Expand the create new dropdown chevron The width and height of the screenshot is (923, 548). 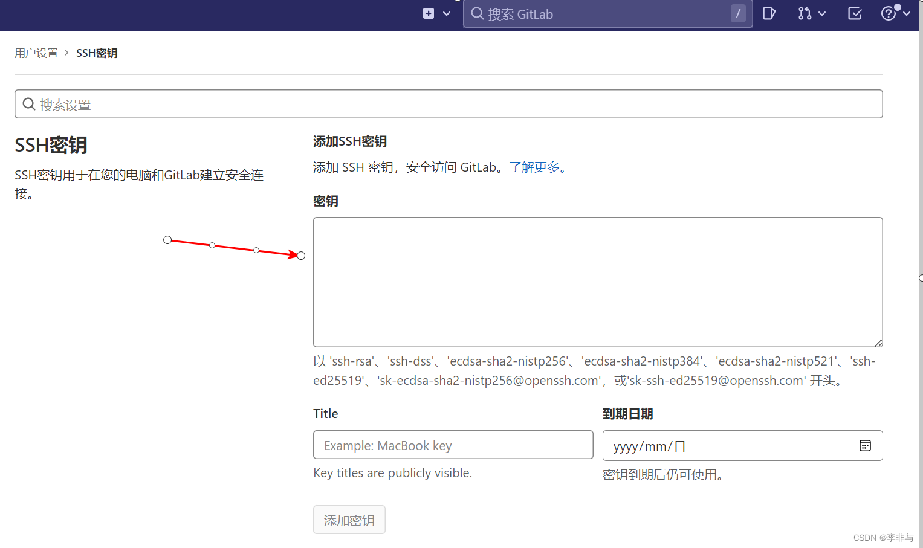click(447, 14)
